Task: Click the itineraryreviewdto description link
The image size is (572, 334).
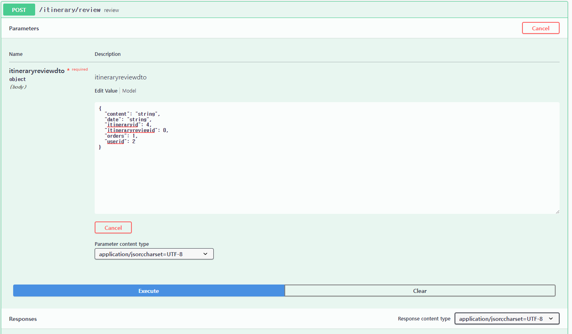Action: 121,77
